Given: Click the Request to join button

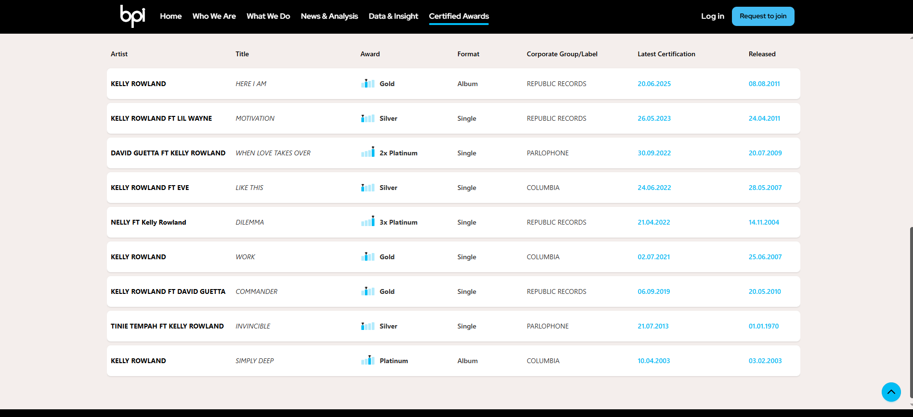Looking at the screenshot, I should pos(763,16).
